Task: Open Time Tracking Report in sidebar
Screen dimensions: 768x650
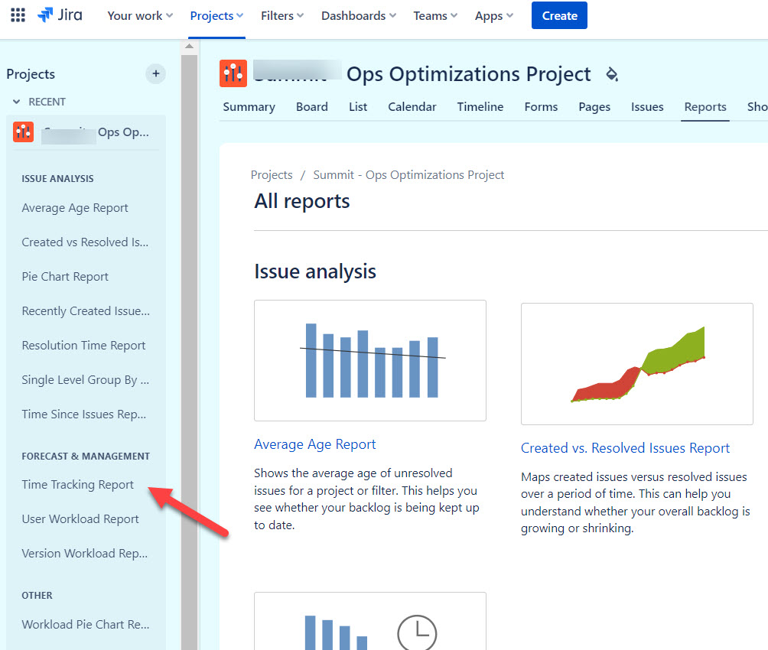Action: 77,484
